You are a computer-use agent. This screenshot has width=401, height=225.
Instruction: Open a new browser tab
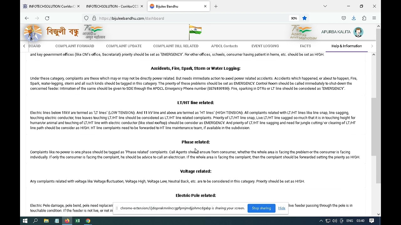coord(216,6)
